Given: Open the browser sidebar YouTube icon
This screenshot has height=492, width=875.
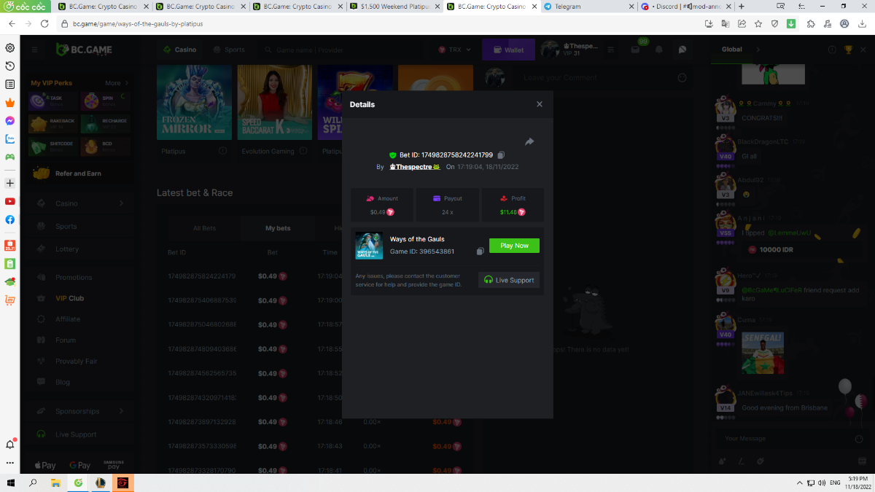Looking at the screenshot, I should [10, 201].
